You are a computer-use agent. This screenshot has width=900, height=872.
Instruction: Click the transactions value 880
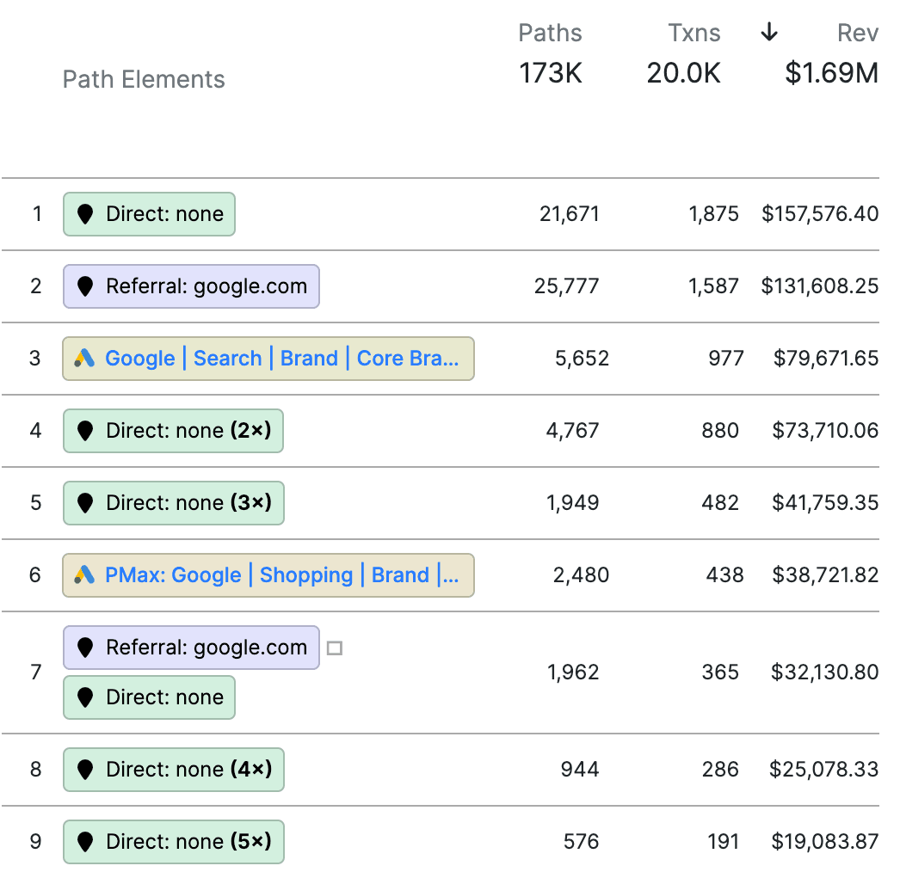(720, 431)
